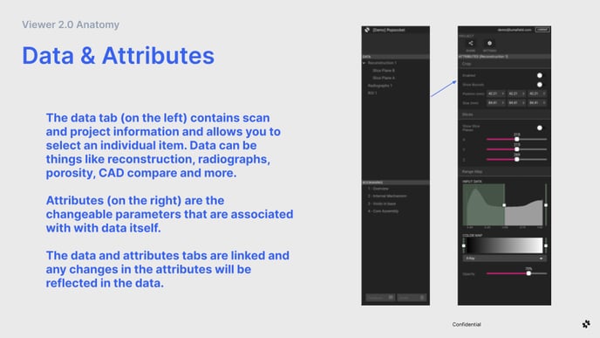Screen dimensions: 600x338
Task: Select Radiographs 1 in data list
Action: click(379, 86)
